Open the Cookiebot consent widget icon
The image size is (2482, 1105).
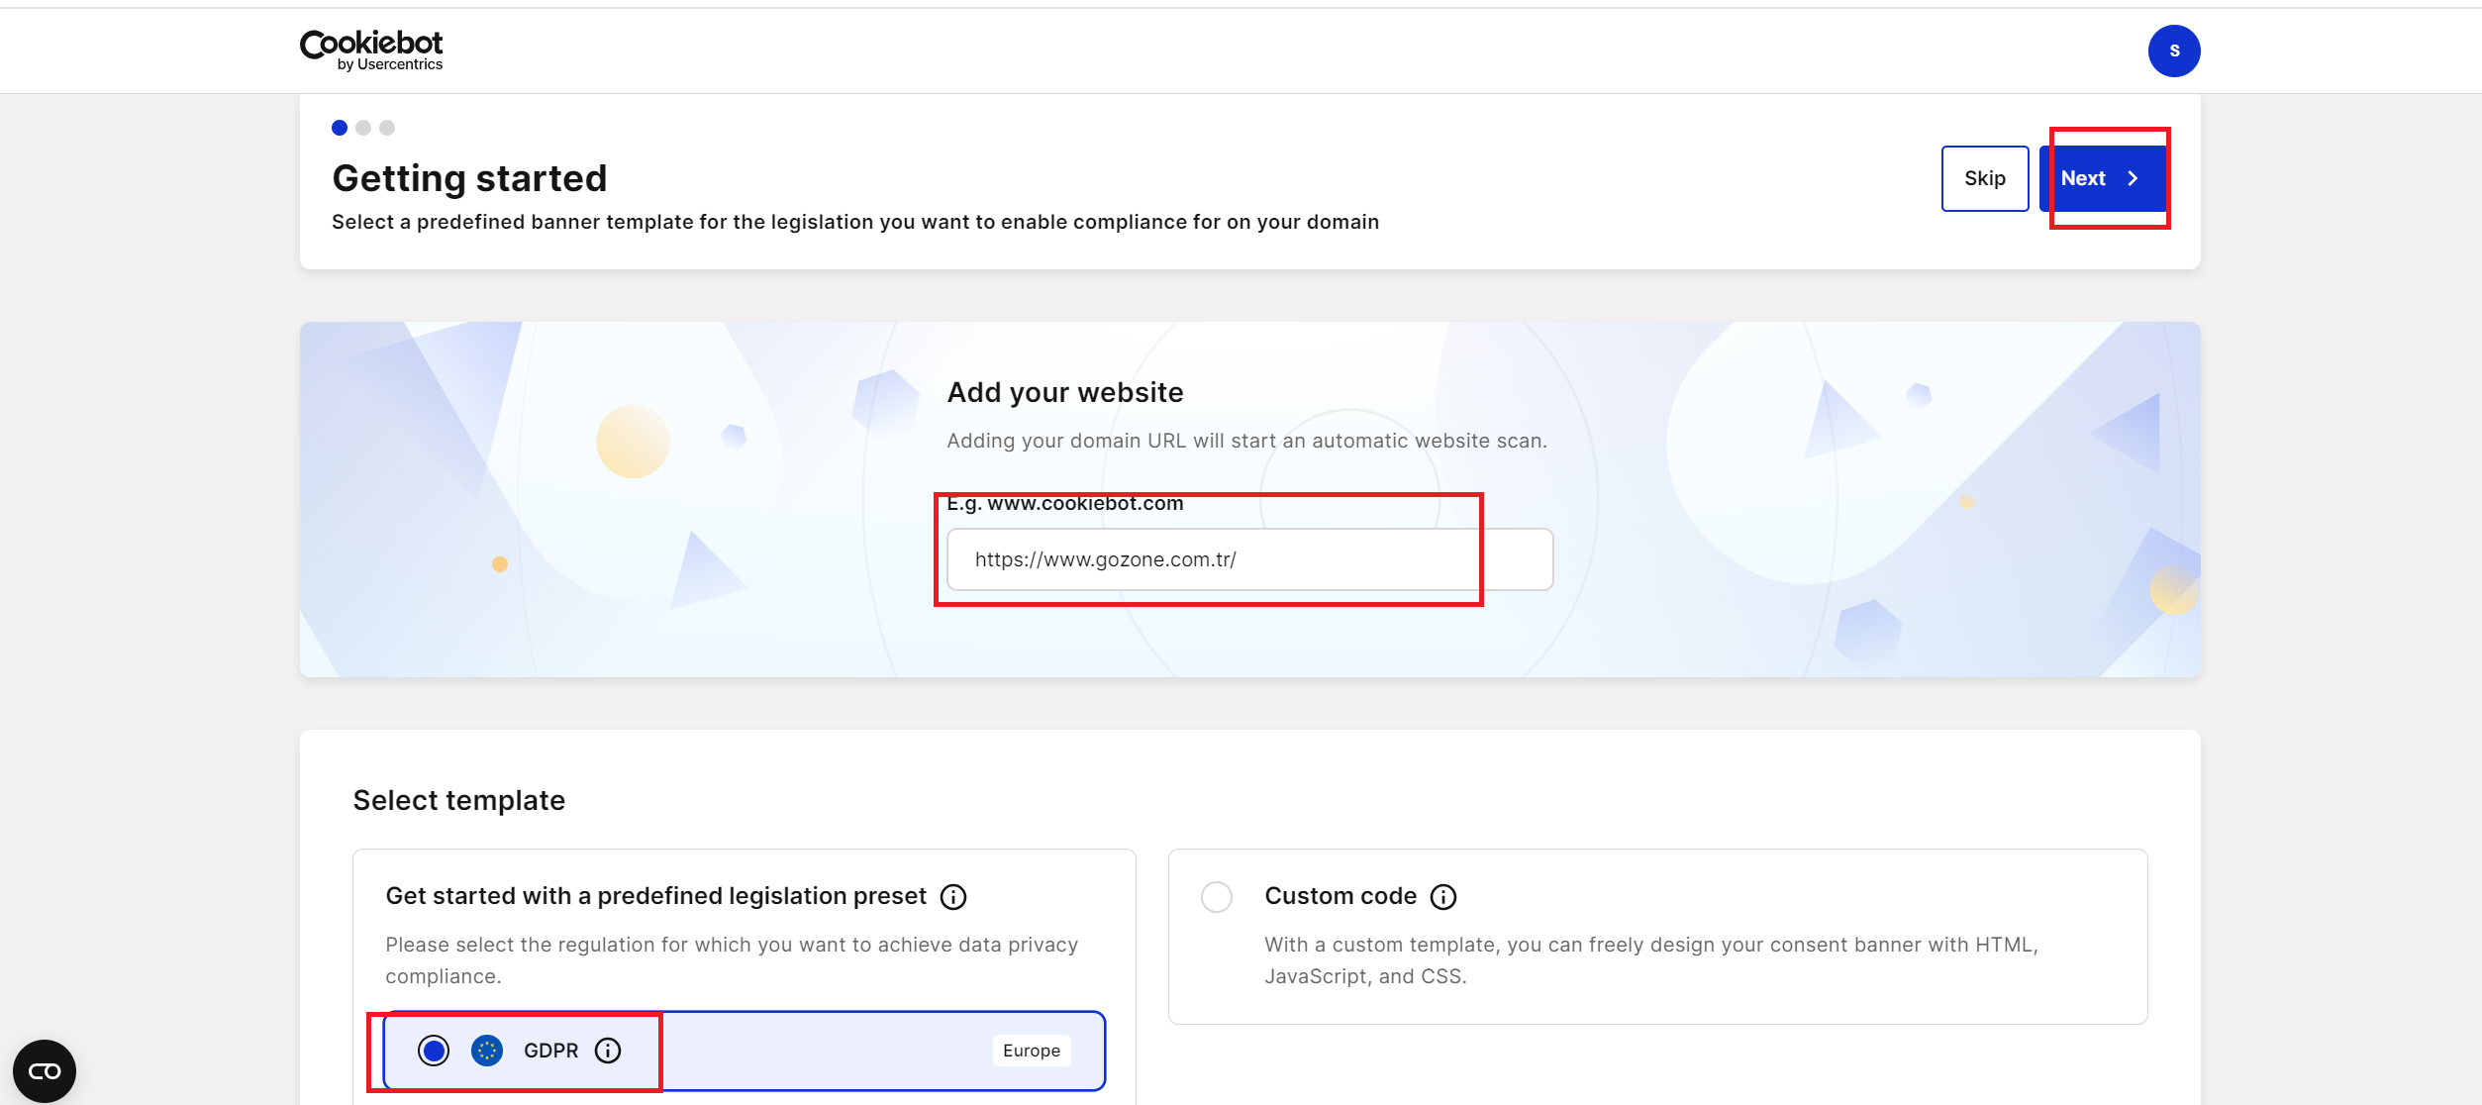tap(45, 1071)
